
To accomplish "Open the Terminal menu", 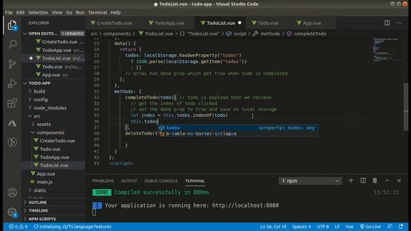I will 98,13.
